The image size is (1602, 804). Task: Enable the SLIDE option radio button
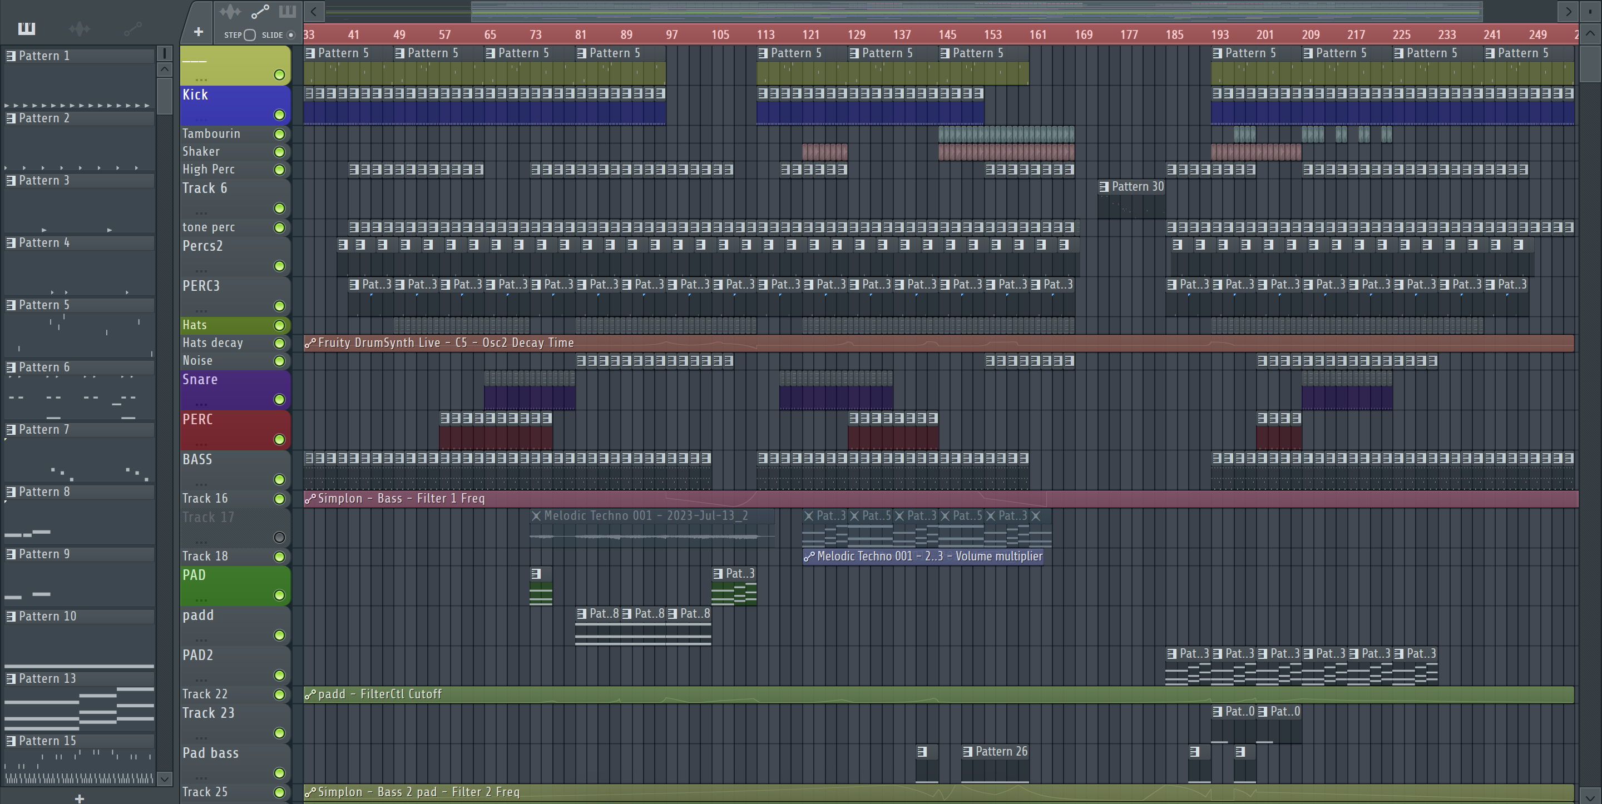point(290,36)
